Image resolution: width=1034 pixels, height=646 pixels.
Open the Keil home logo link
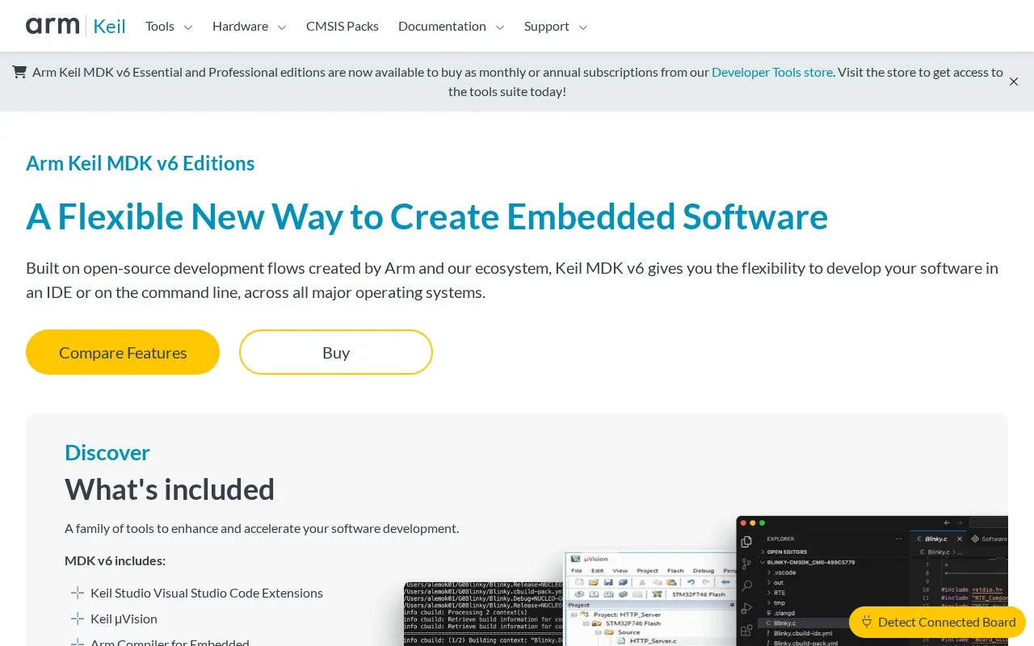pos(109,26)
